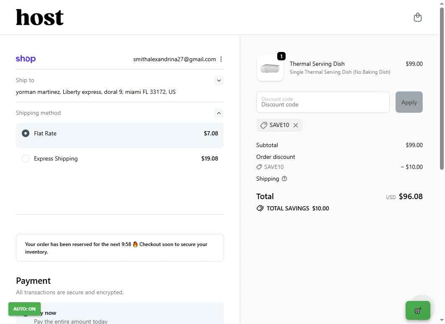Expand the Ship to address section
The height and width of the screenshot is (324, 445).
pos(219,80)
